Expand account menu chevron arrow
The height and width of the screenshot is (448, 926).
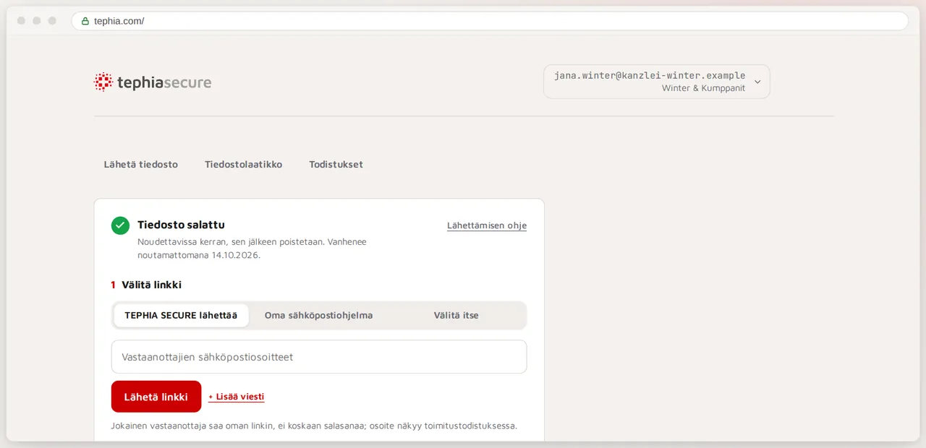click(x=757, y=82)
